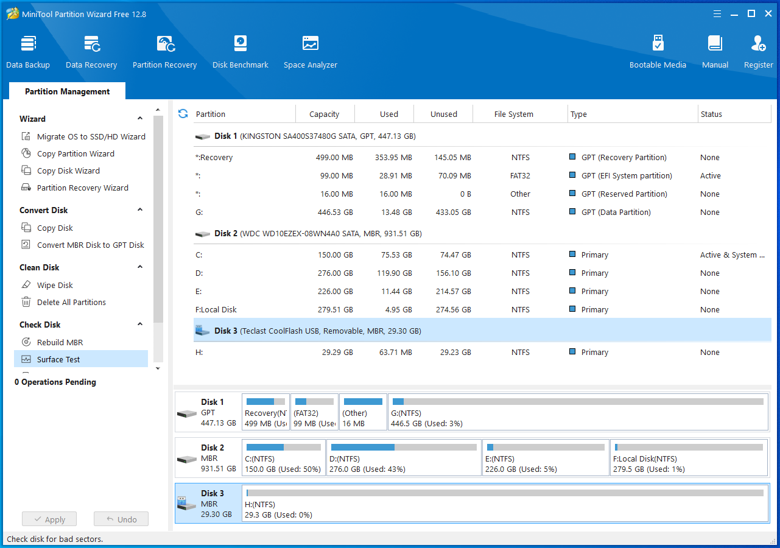Sort by Partition column header

[x=244, y=114]
